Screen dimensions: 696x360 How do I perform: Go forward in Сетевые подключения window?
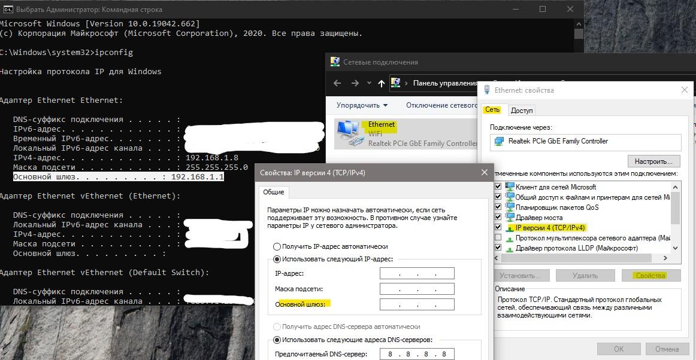[355, 83]
